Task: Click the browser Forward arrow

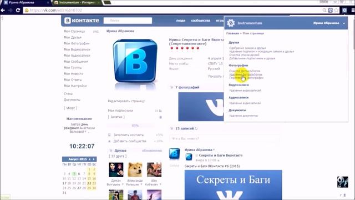Action: 11,10
